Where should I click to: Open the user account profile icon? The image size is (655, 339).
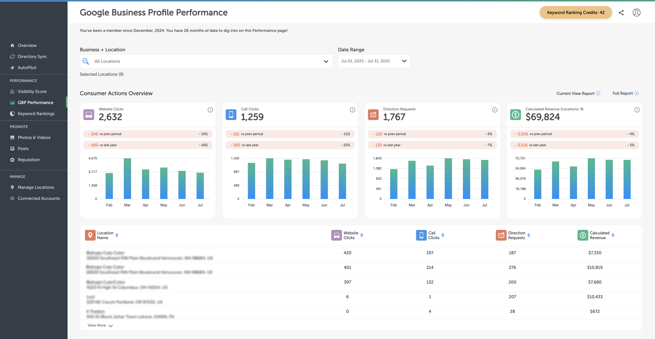coord(637,13)
